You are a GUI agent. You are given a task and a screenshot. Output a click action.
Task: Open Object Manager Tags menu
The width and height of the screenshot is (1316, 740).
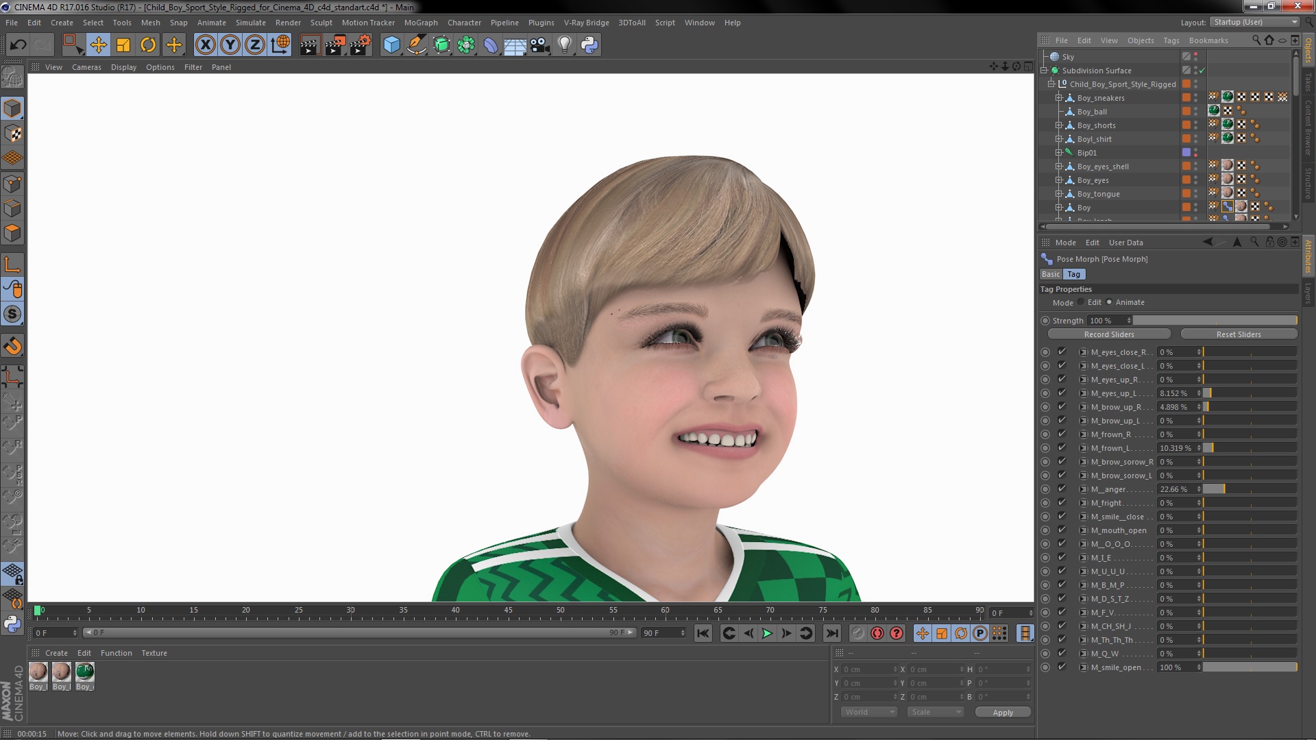[1171, 40]
